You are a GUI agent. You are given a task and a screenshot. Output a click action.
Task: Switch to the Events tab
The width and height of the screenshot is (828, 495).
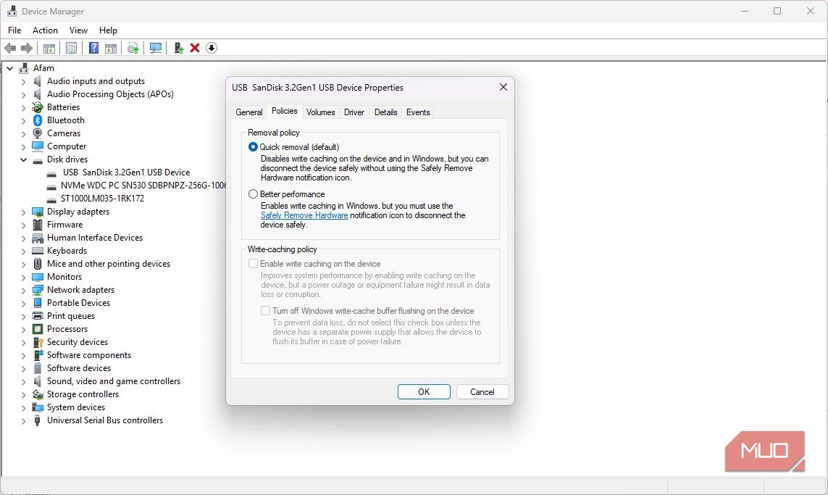tap(418, 112)
